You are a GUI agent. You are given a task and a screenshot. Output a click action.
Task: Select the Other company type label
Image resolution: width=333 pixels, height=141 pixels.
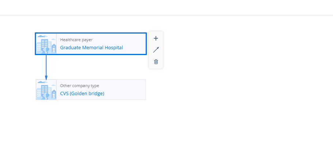point(79,86)
